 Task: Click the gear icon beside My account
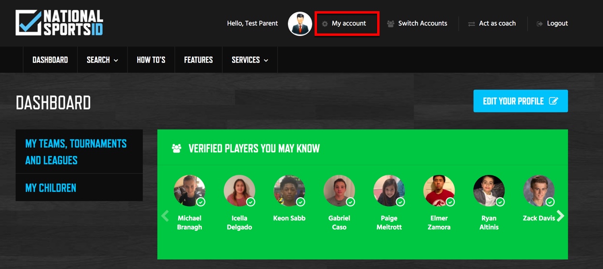coord(325,24)
